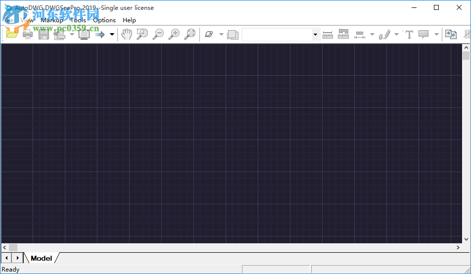Click the Print icon in toolbar
Viewport: 471px width, 274px height.
[x=28, y=34]
